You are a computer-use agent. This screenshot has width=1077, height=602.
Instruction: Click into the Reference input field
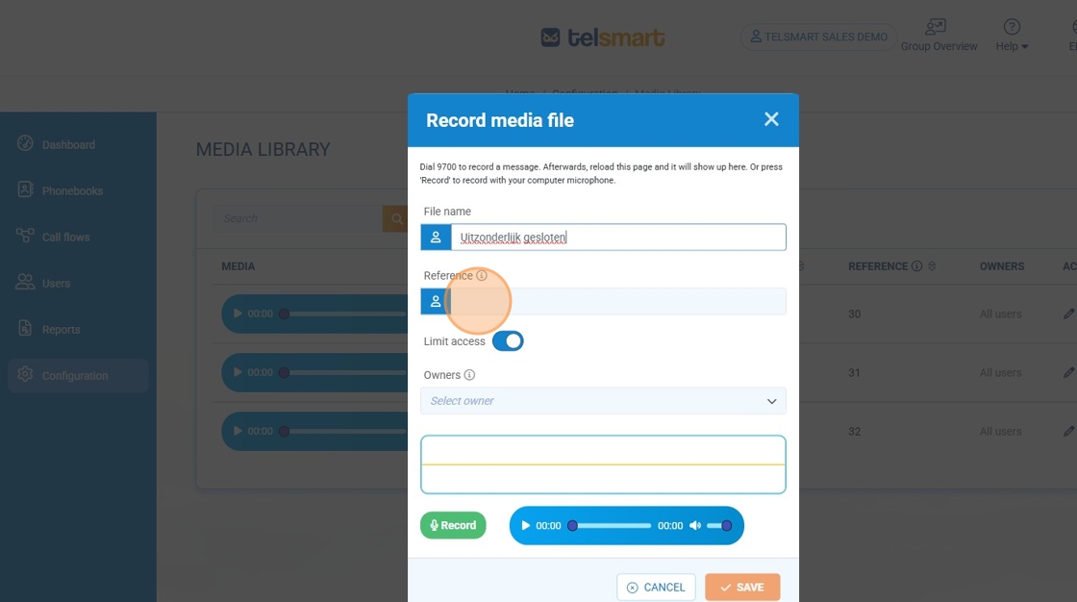point(615,302)
